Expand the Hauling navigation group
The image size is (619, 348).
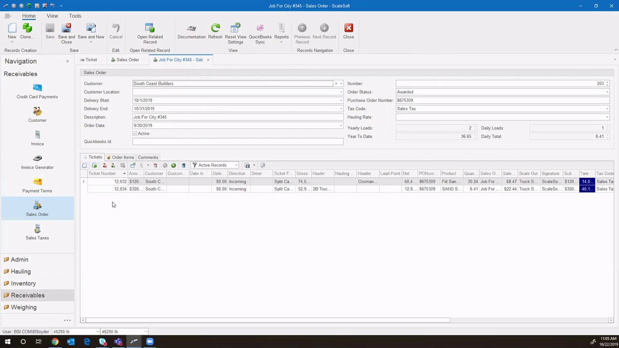click(37, 272)
